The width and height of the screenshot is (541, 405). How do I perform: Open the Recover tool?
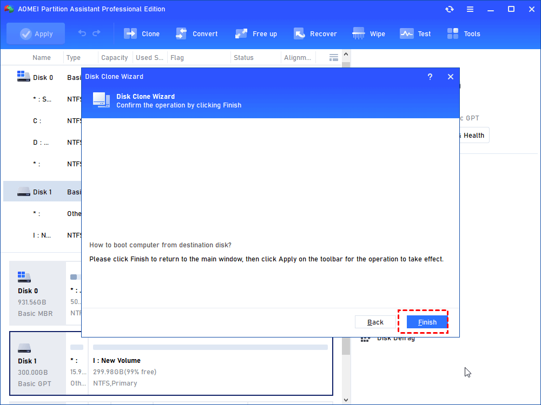point(315,33)
